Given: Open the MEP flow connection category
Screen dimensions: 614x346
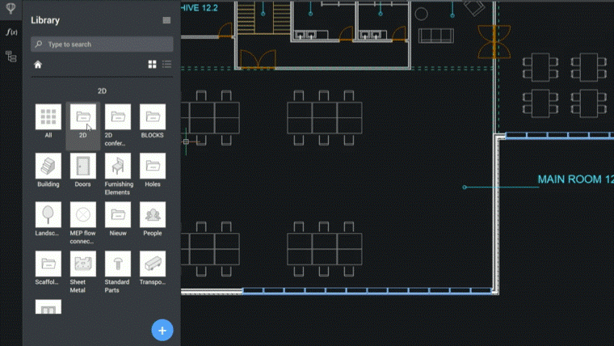Looking at the screenshot, I should point(83,215).
